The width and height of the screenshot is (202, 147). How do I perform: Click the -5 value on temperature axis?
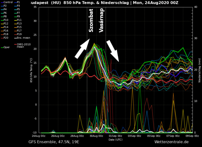point(35,119)
